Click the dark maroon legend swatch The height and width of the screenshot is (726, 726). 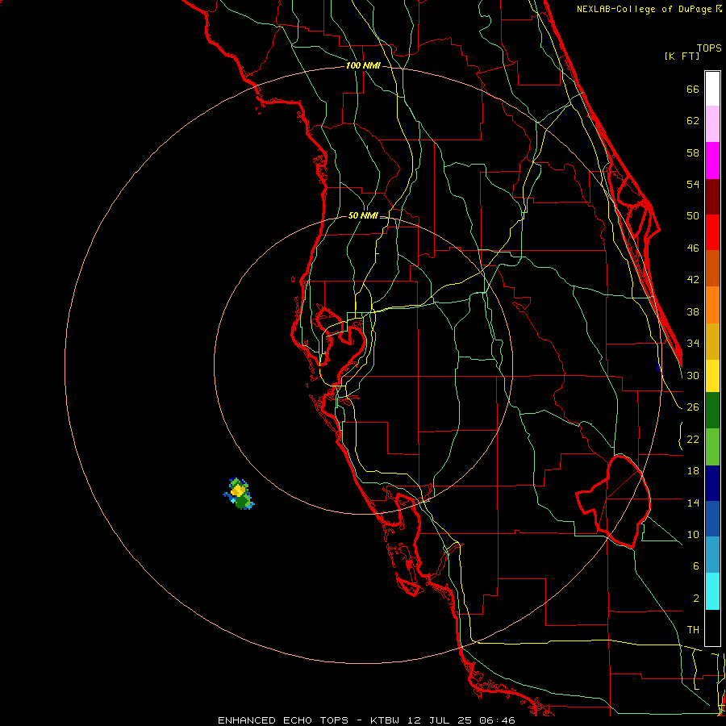click(x=712, y=196)
